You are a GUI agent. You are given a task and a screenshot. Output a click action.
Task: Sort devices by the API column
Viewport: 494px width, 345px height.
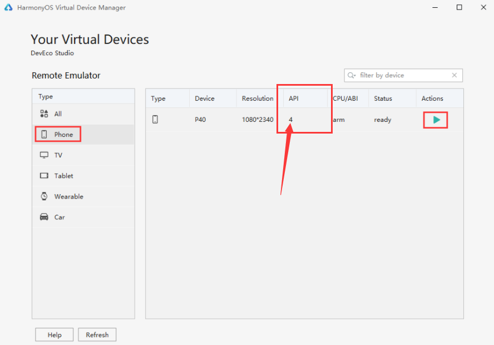click(x=293, y=98)
